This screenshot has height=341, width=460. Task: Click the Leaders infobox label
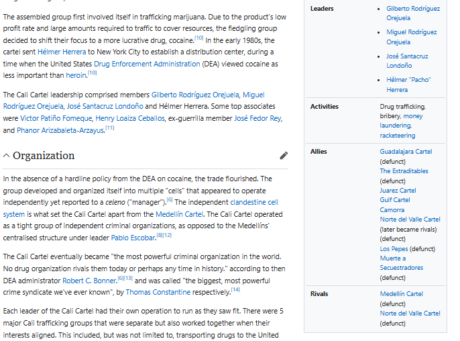(322, 9)
